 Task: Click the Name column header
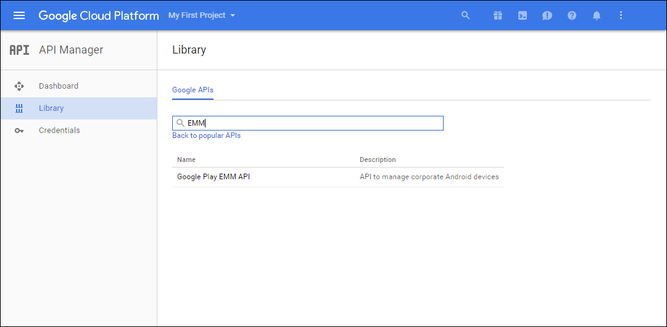[x=186, y=159]
